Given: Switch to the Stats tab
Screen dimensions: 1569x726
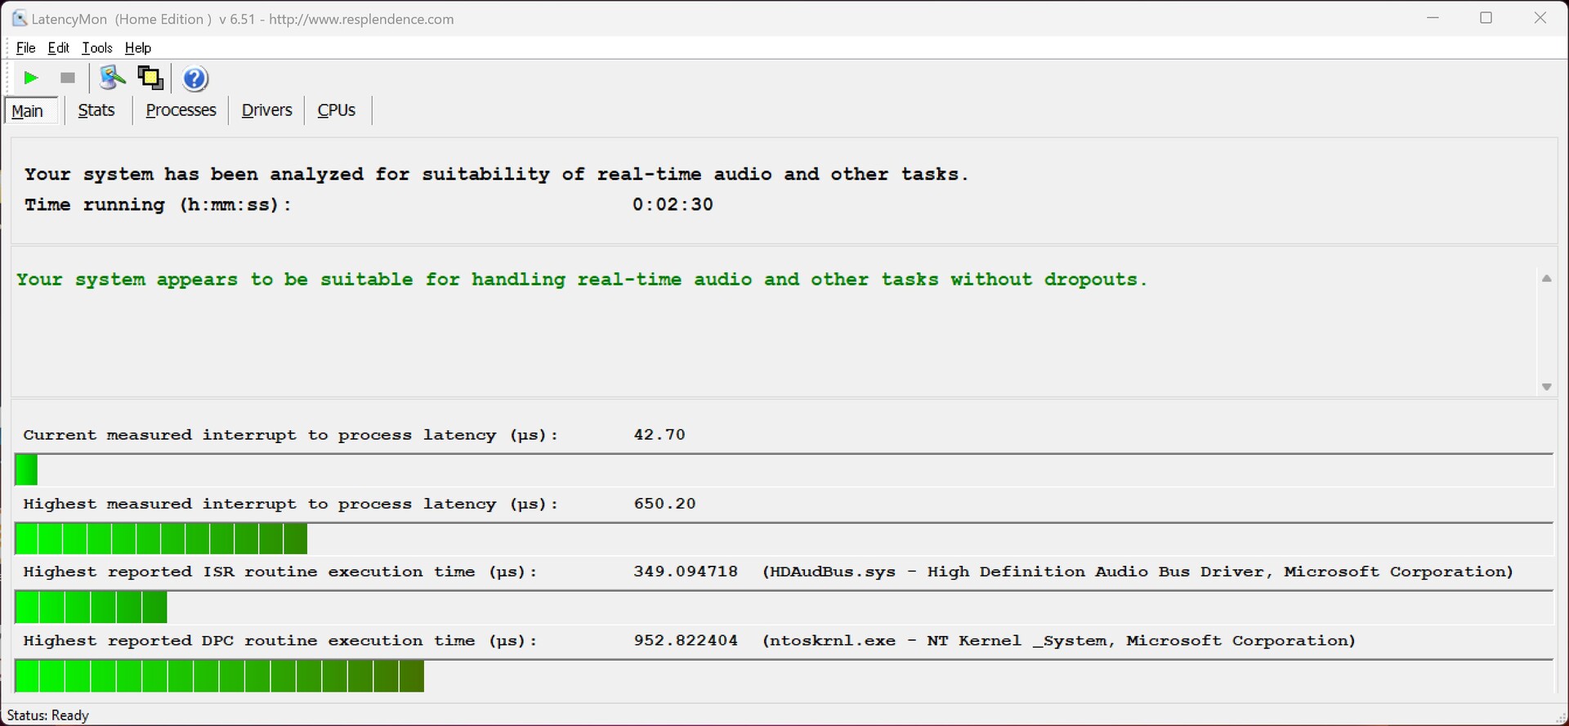Looking at the screenshot, I should click(96, 110).
